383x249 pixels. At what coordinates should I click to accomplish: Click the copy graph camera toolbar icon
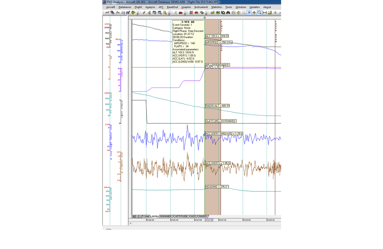click(223, 13)
